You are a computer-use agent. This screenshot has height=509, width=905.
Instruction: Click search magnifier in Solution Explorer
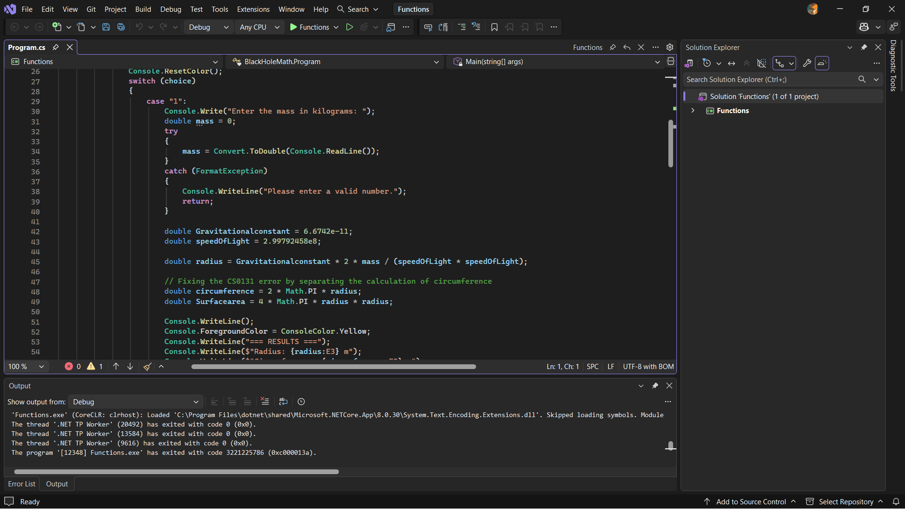(862, 79)
